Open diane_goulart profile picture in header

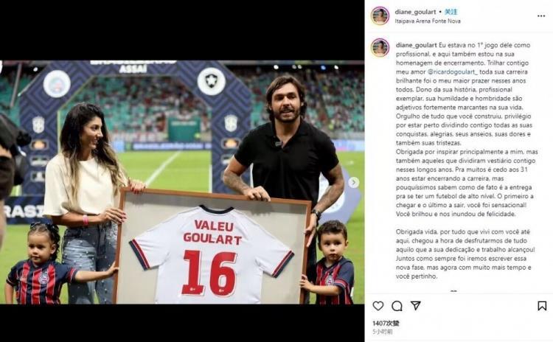[380, 16]
